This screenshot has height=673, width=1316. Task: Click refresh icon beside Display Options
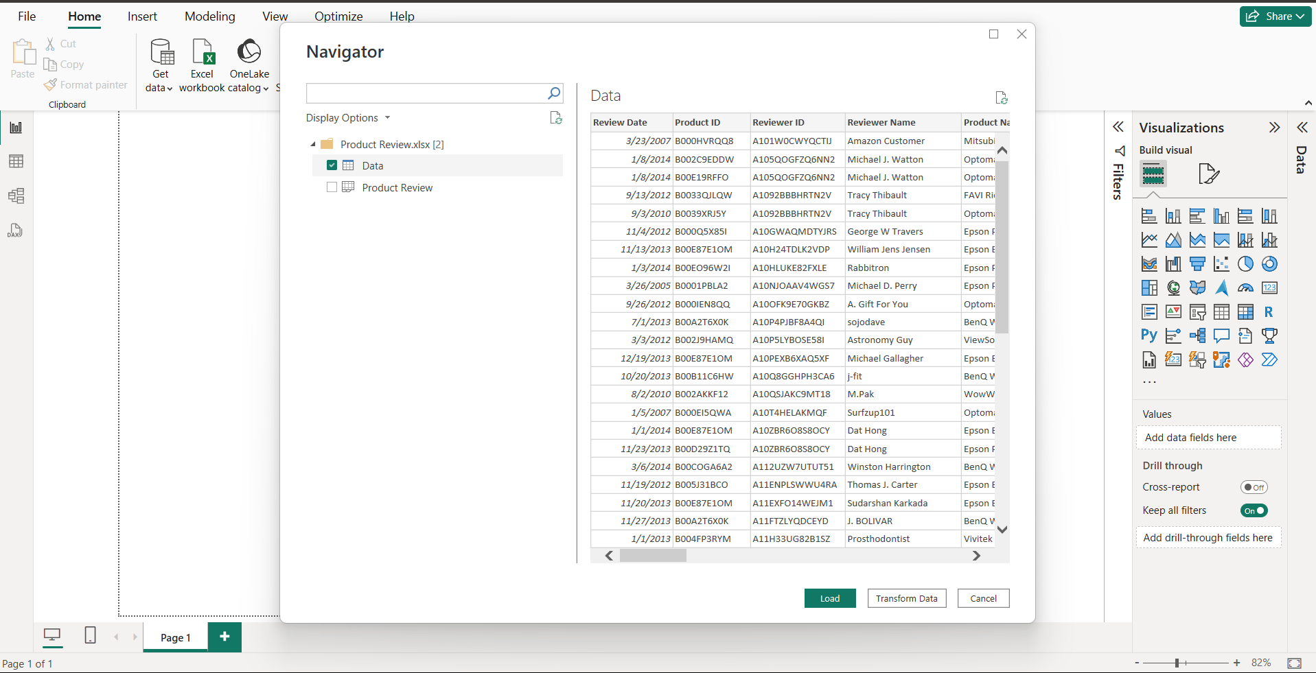pyautogui.click(x=556, y=118)
